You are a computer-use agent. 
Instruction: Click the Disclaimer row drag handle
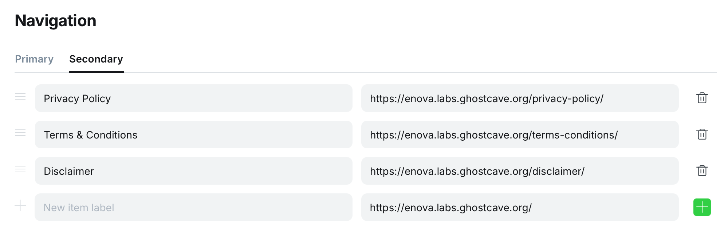[x=20, y=169]
